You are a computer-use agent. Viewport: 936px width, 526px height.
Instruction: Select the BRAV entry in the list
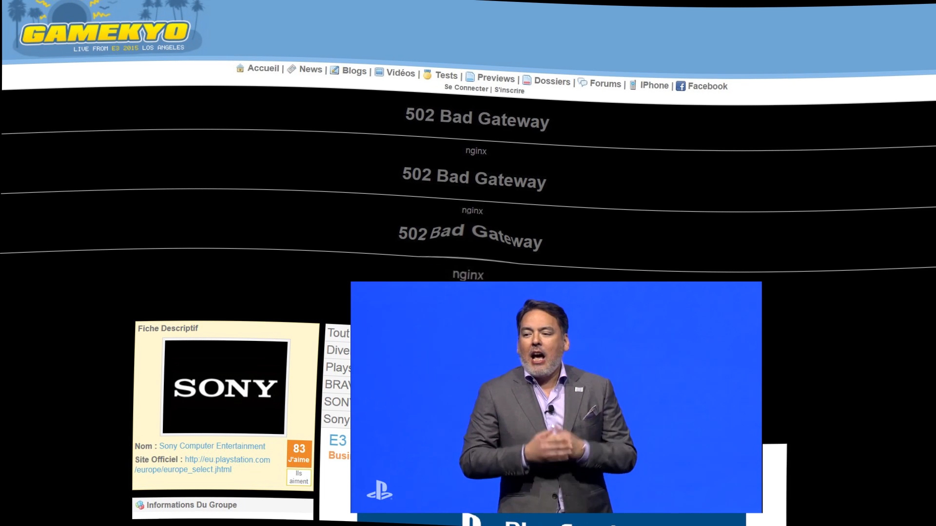(x=337, y=385)
